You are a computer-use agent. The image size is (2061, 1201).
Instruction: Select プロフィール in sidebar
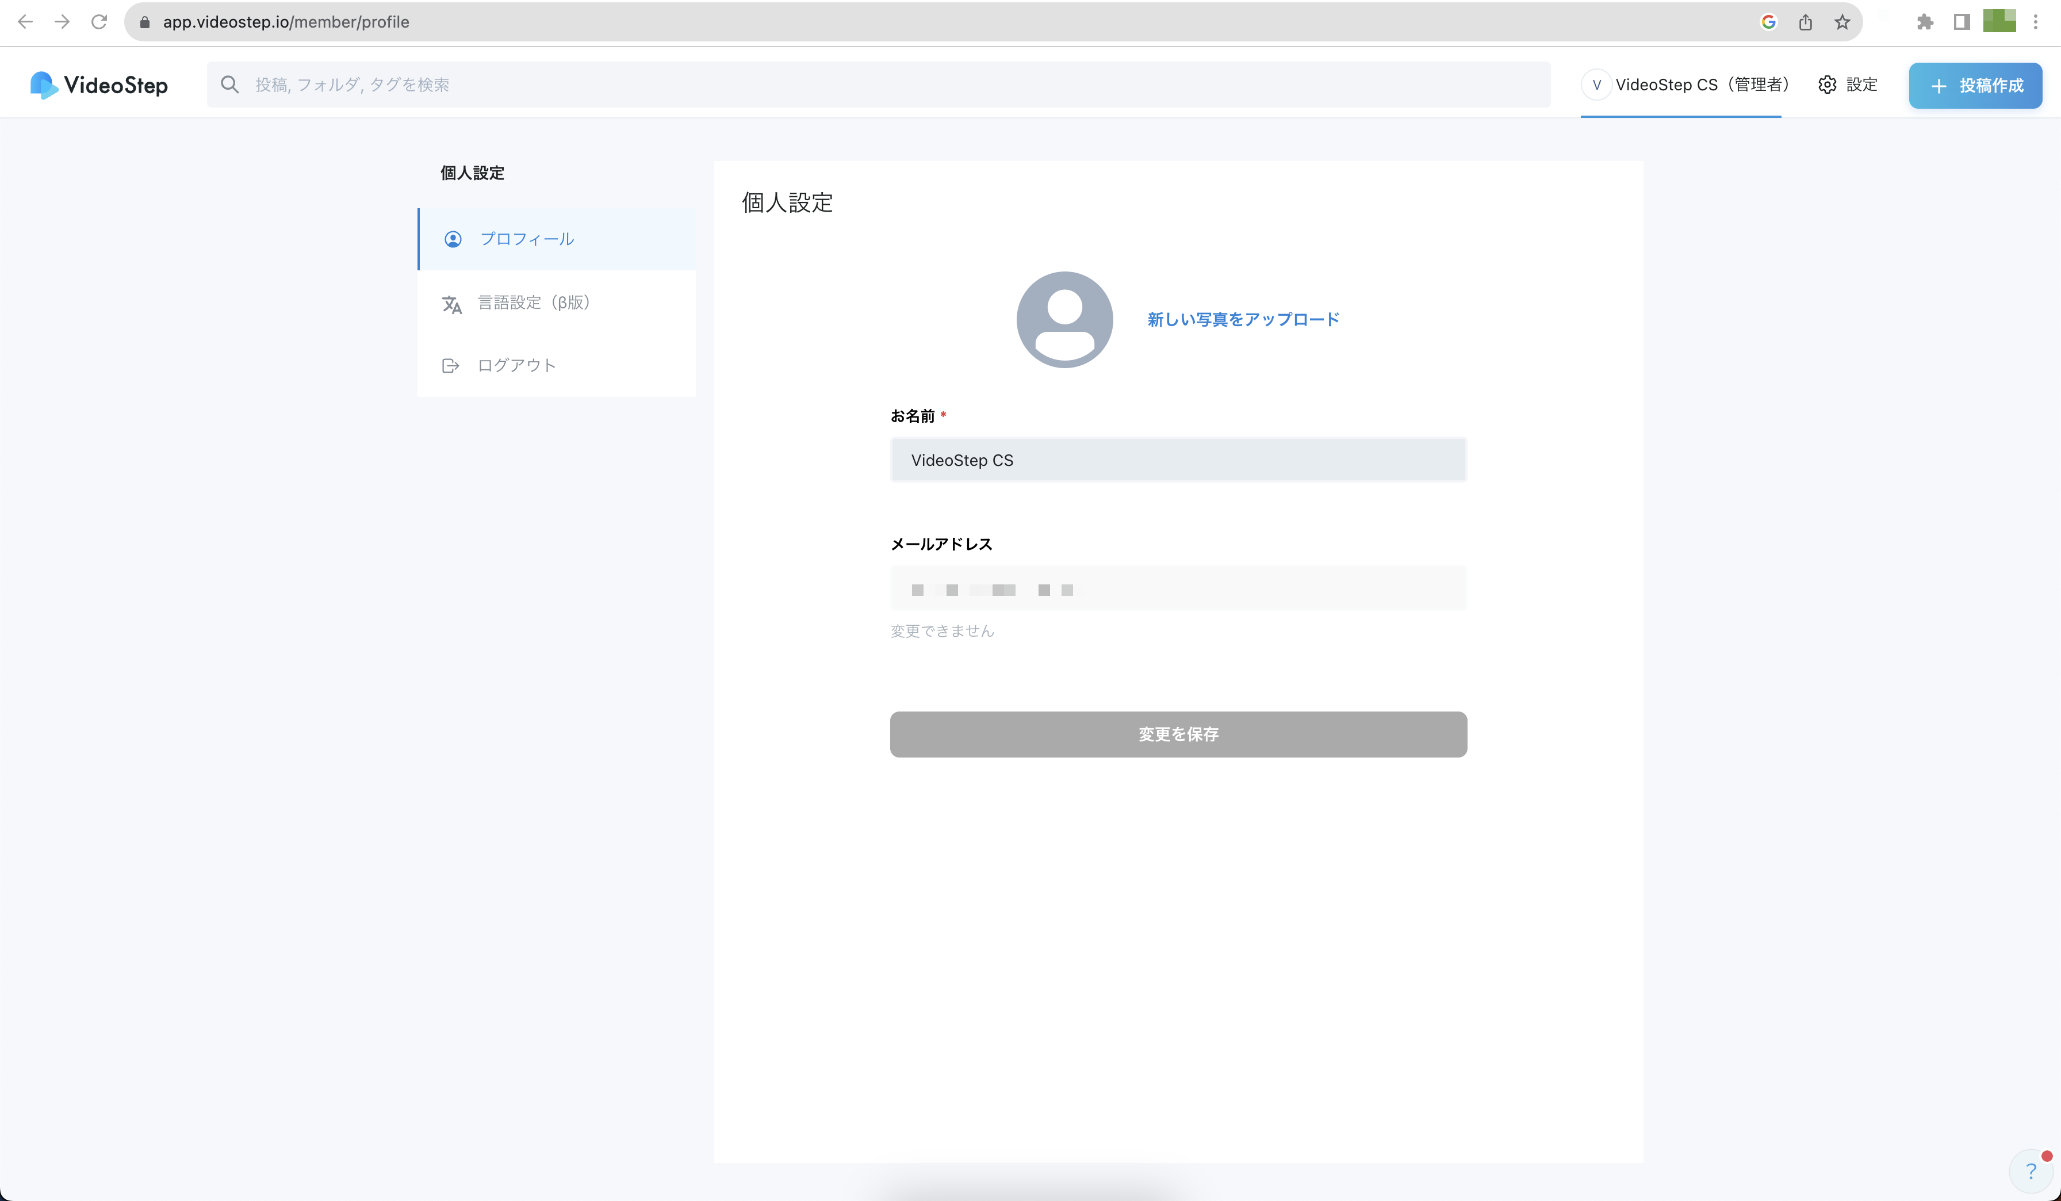coord(527,239)
